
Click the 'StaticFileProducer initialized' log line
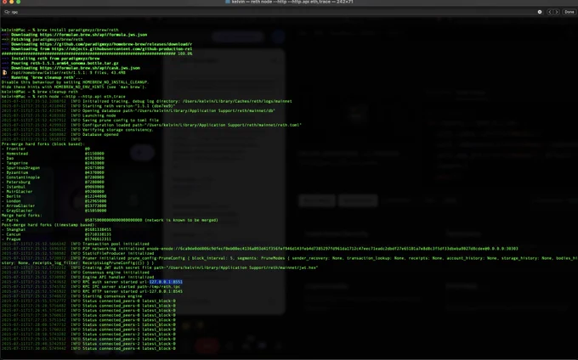coord(77,253)
